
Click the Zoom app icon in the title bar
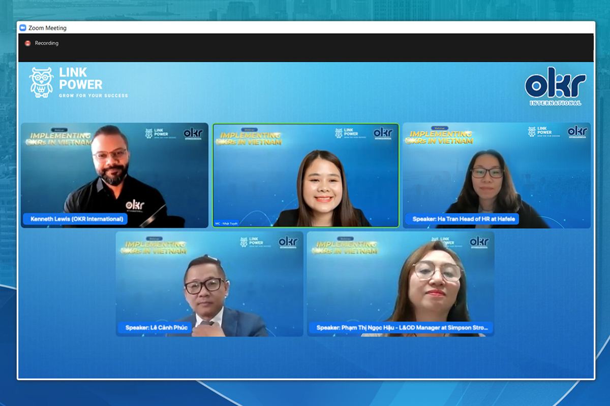[22, 28]
